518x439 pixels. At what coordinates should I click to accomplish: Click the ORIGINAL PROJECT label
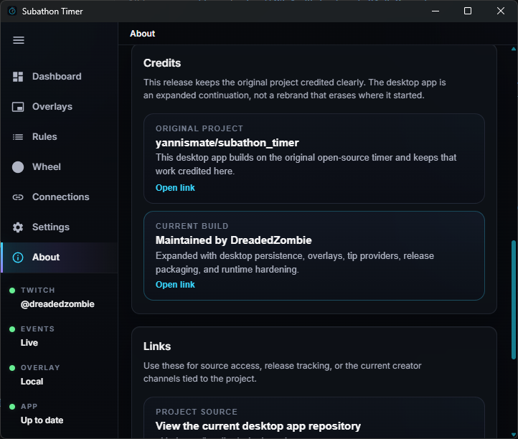pyautogui.click(x=199, y=128)
